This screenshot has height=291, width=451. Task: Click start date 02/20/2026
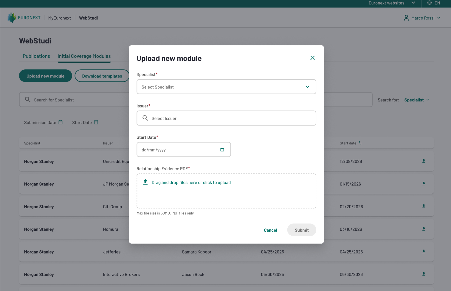tap(351, 207)
